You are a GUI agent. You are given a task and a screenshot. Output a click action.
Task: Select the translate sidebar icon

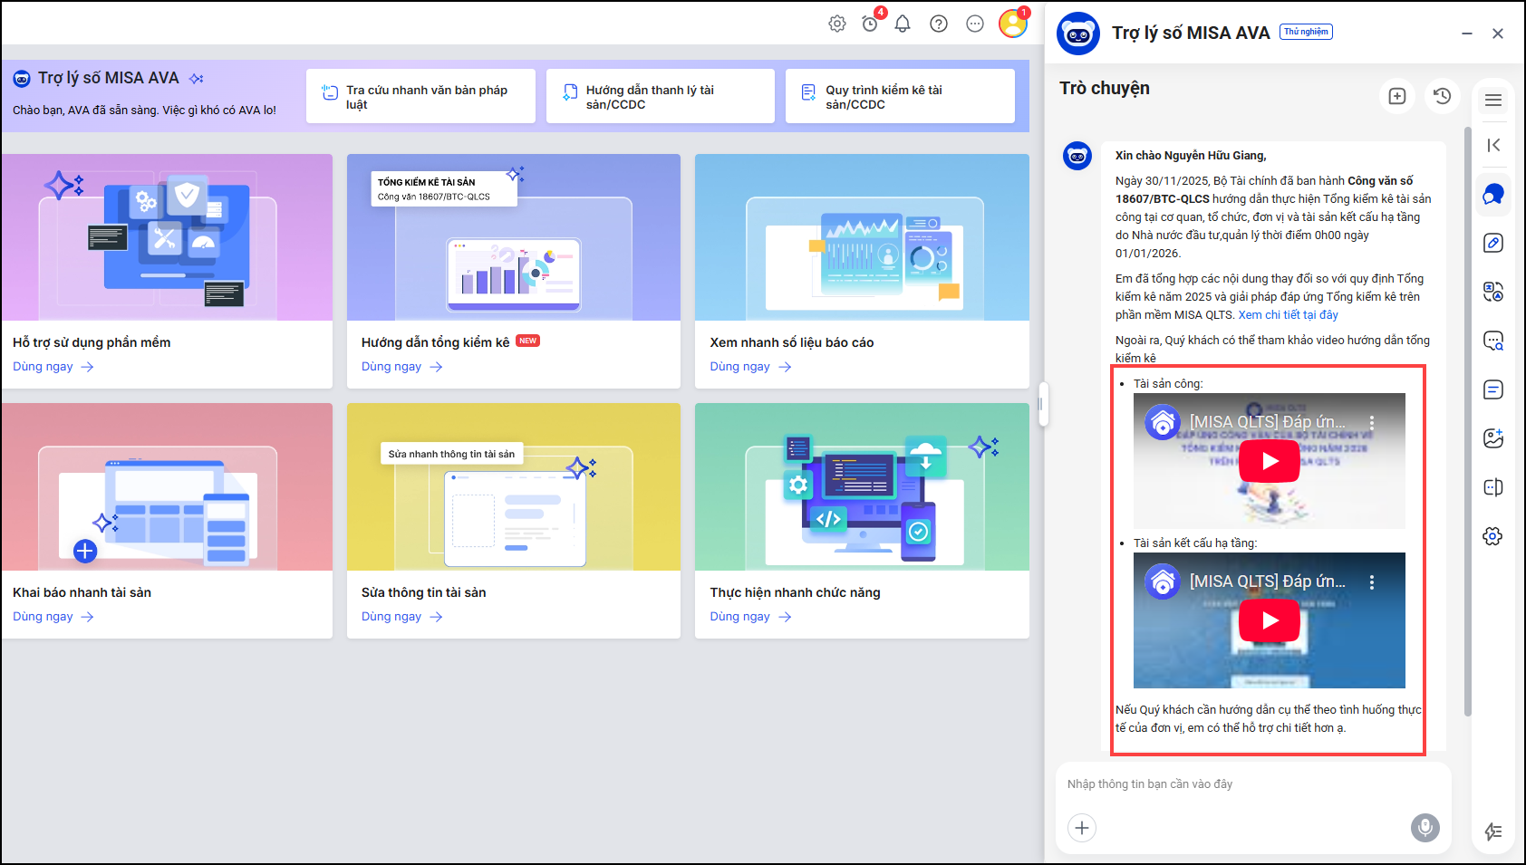coord(1493,292)
